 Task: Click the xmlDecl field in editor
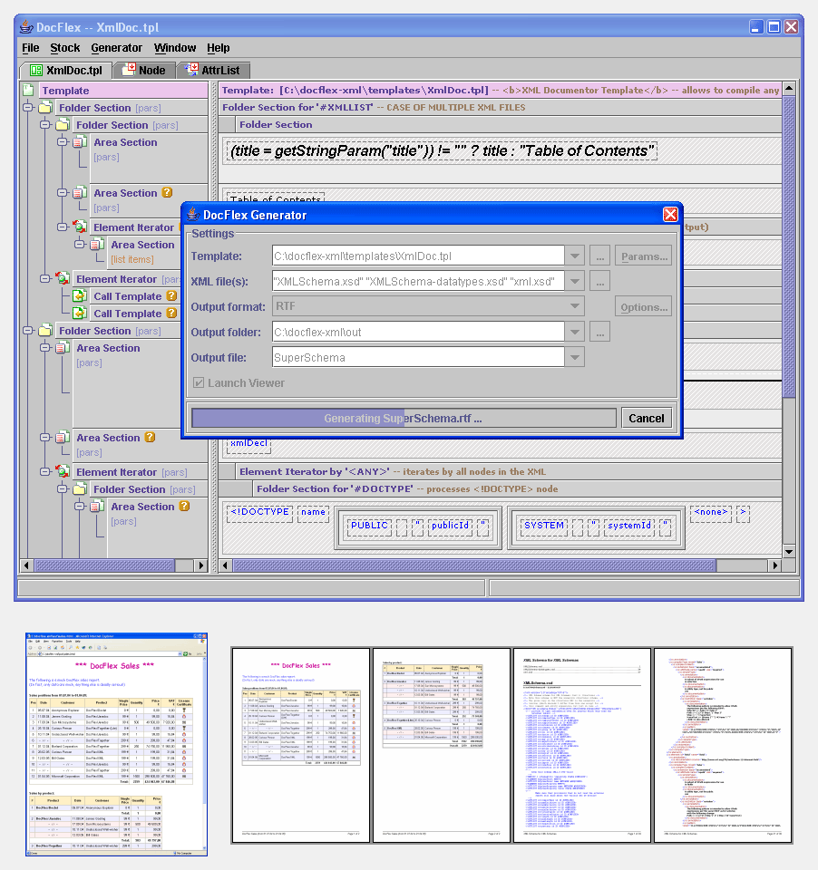point(248,444)
